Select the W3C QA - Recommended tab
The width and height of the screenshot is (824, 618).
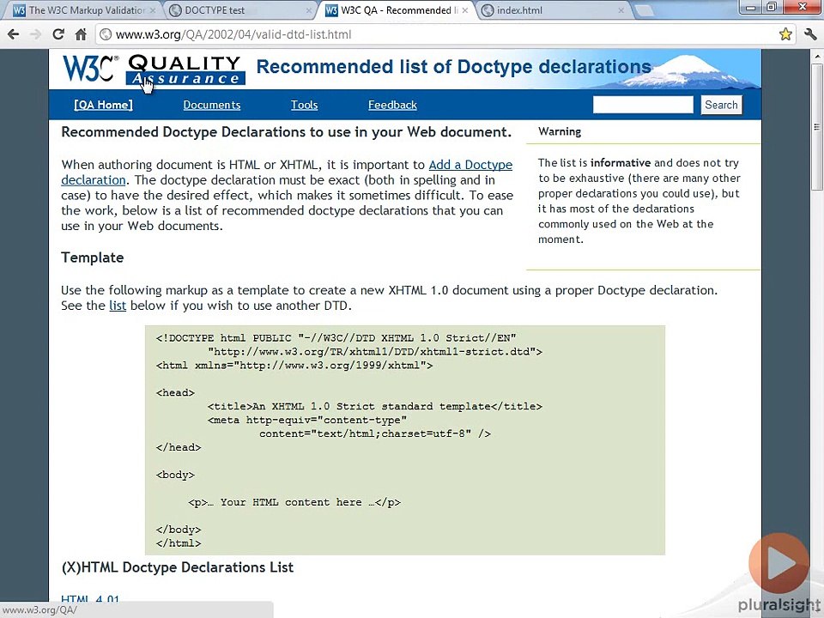[x=395, y=10]
